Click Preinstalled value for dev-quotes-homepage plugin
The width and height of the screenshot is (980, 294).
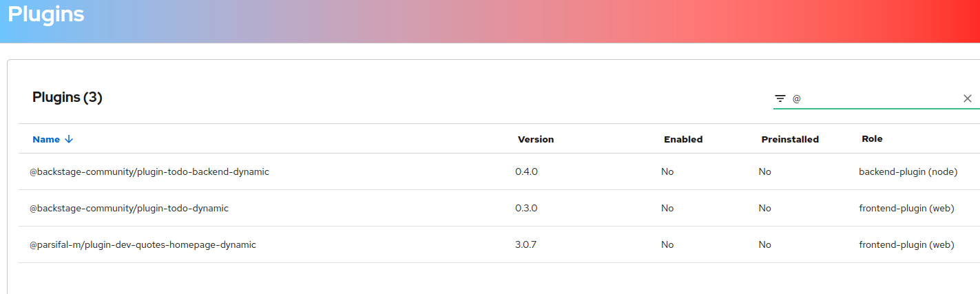pos(764,244)
